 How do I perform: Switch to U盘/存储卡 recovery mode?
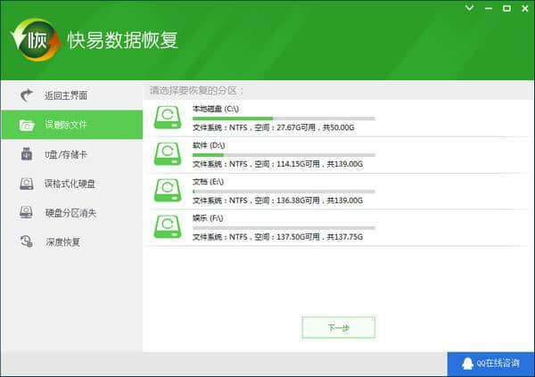coord(71,154)
